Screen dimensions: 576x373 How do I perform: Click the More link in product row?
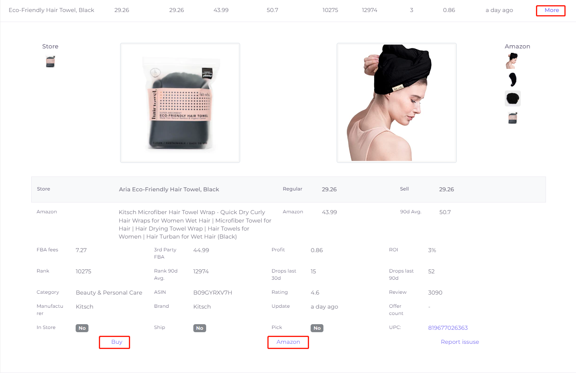tap(551, 10)
